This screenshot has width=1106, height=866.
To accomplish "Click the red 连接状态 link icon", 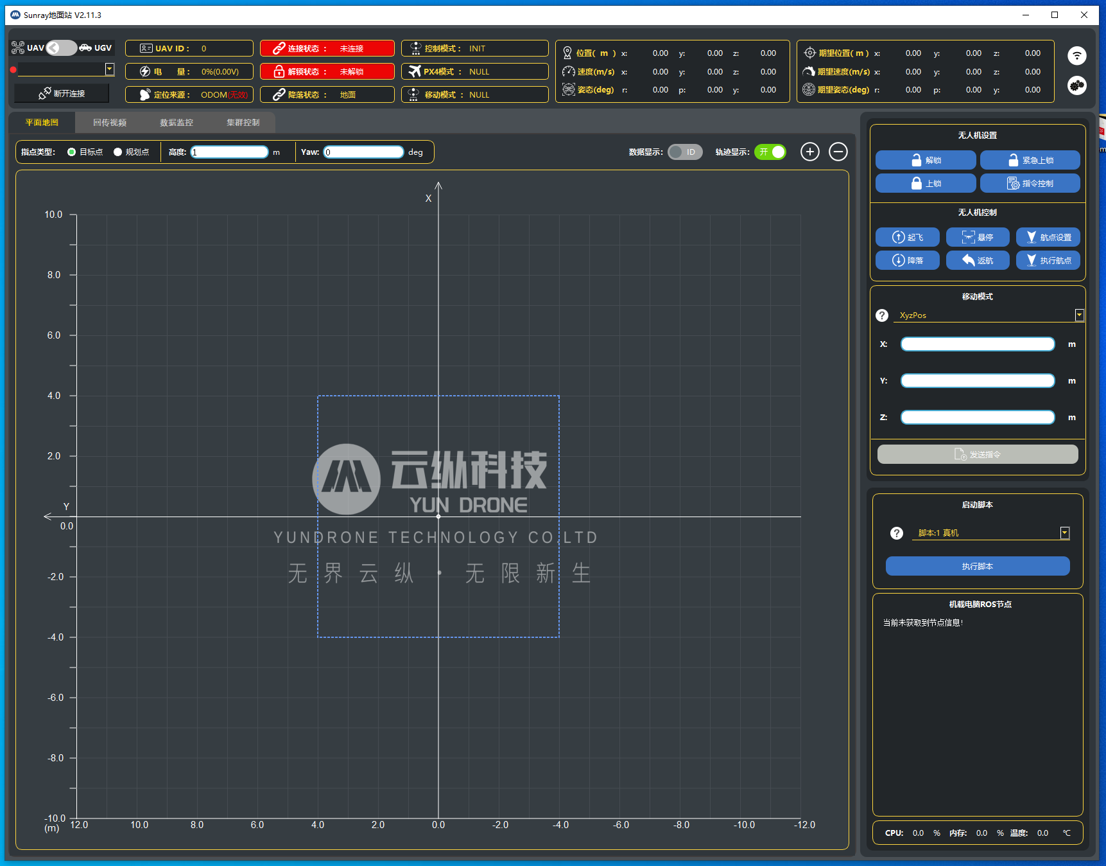I will point(279,48).
